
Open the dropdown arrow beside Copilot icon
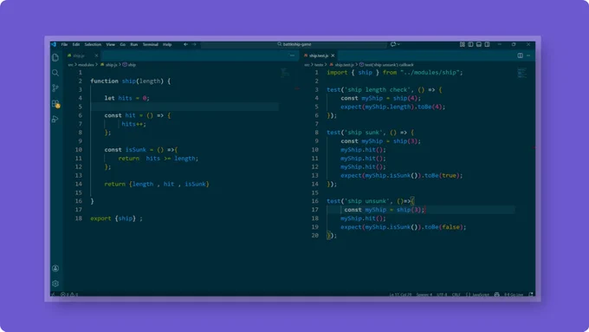(x=398, y=44)
